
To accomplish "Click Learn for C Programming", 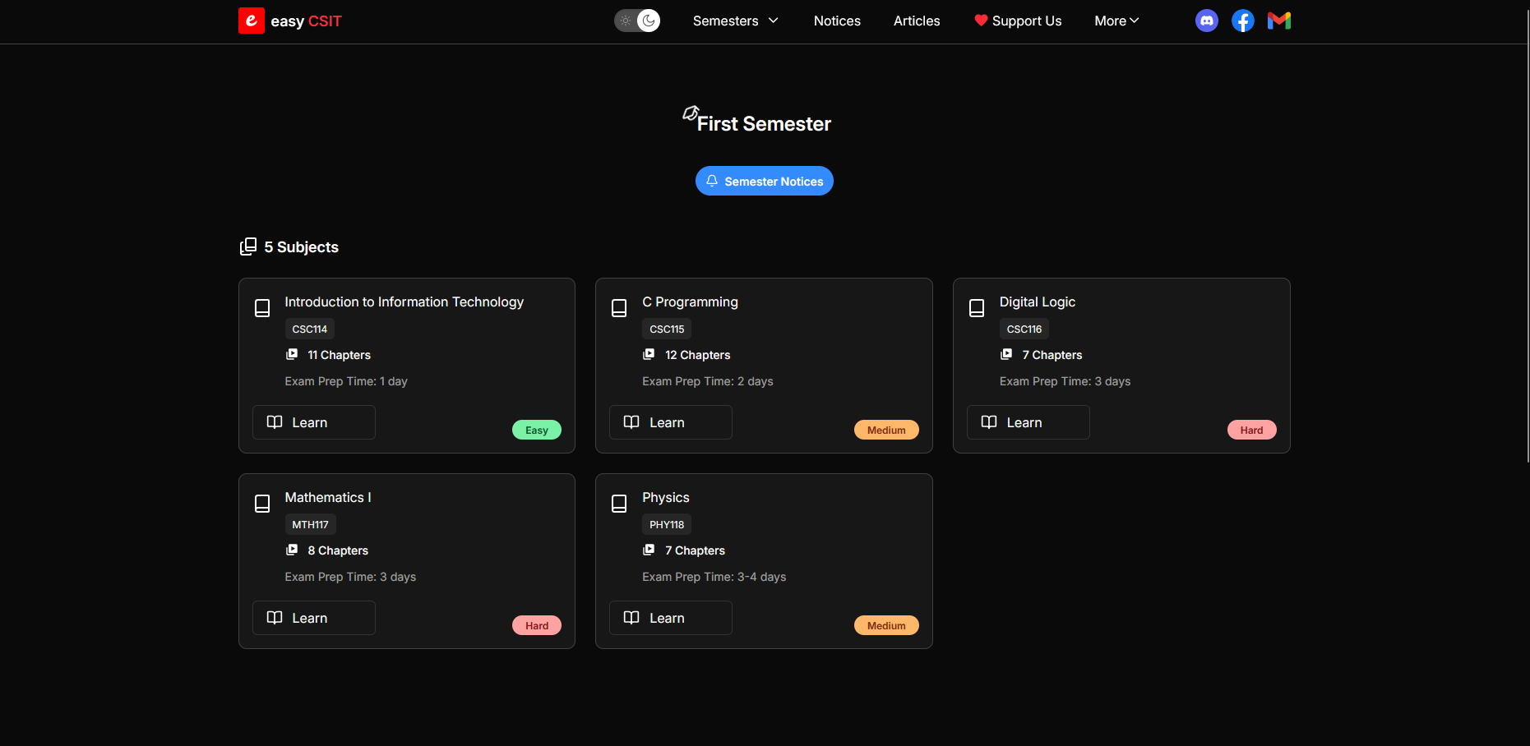I will 670,422.
